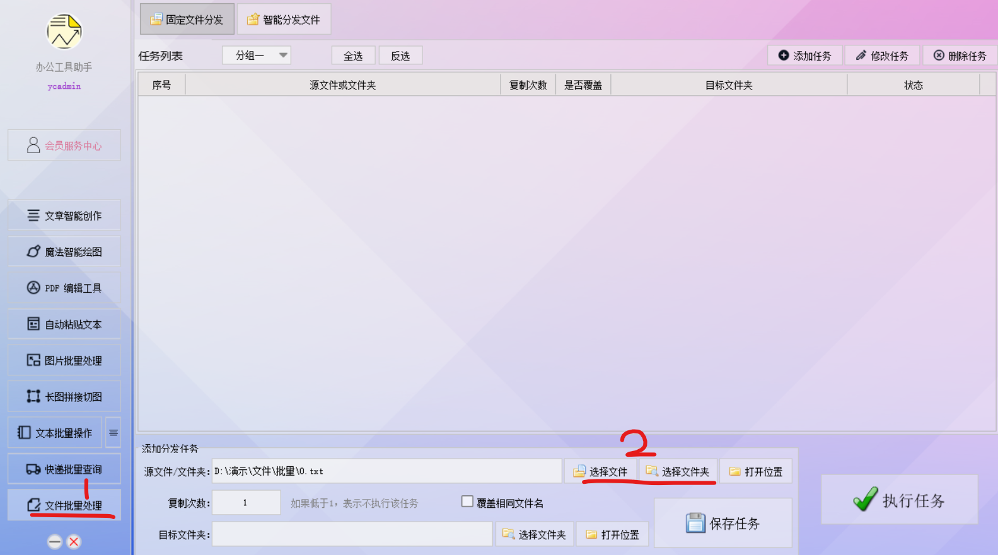
Task: Open PDF 编辑工具
Action: pos(64,288)
